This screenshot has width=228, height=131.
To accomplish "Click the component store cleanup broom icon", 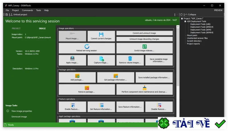I will click(x=144, y=88).
